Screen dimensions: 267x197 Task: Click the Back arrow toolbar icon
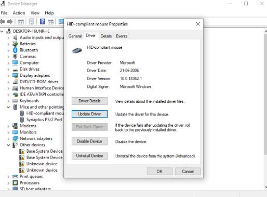pyautogui.click(x=3, y=21)
